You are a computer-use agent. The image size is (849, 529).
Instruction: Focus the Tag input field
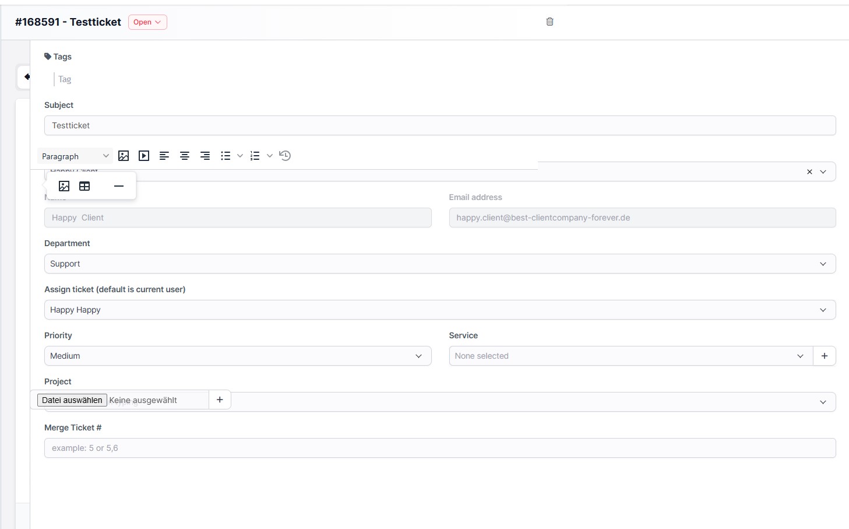click(65, 79)
